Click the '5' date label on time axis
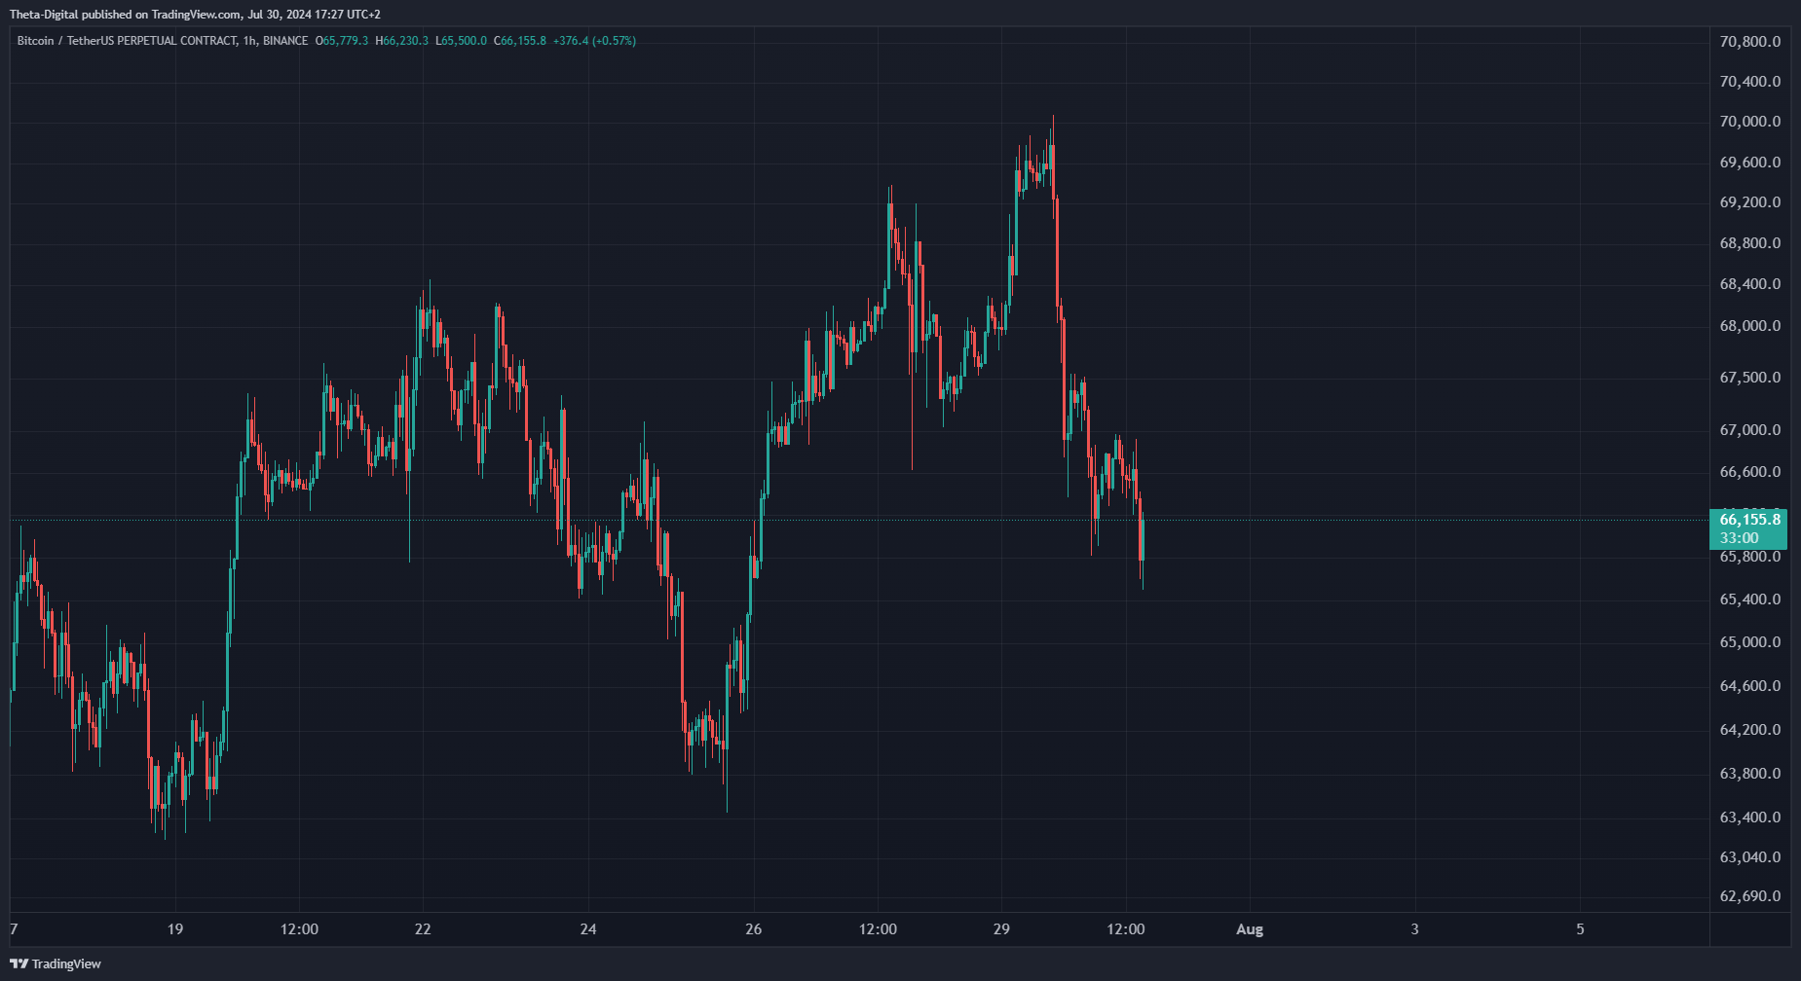Viewport: 1801px width, 981px height. [x=1580, y=929]
